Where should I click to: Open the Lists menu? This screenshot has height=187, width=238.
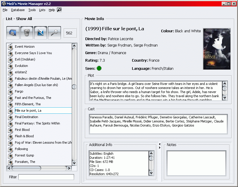[42, 10]
